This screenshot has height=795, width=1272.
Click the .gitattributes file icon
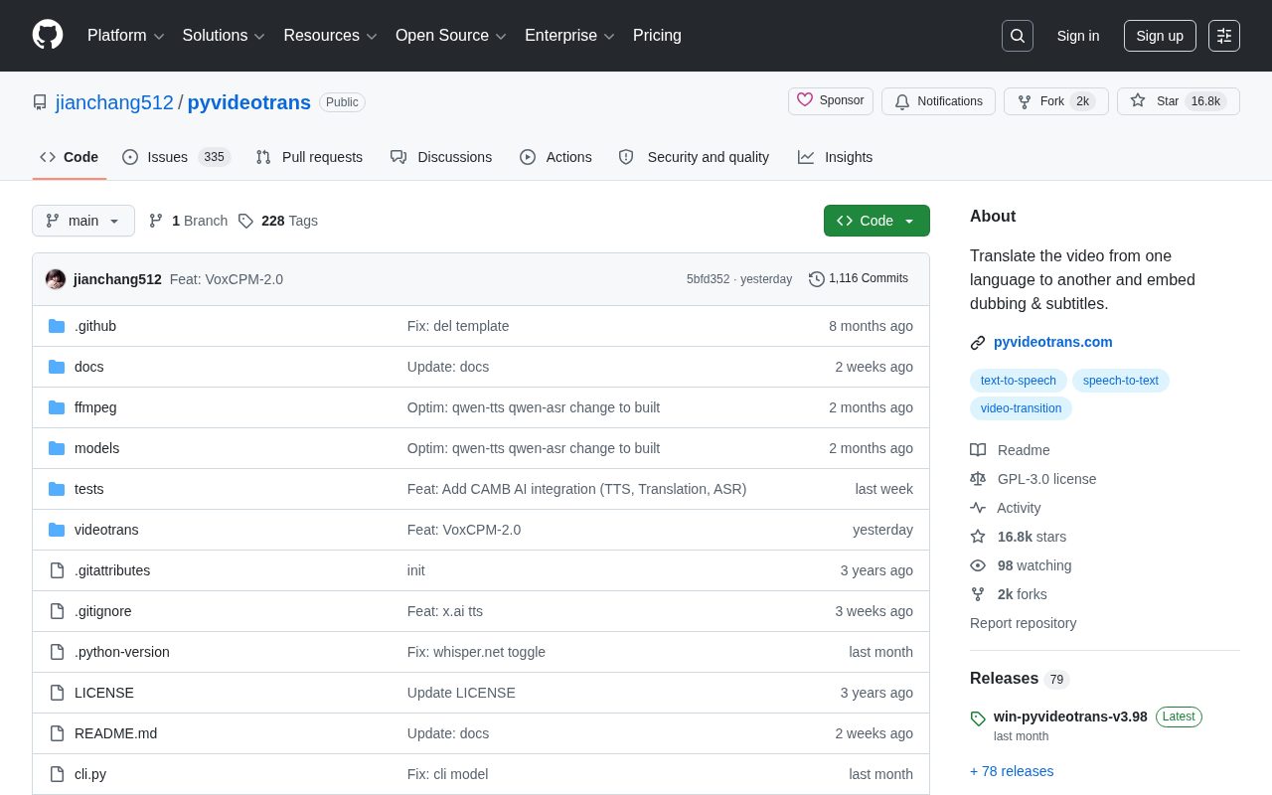tap(57, 570)
